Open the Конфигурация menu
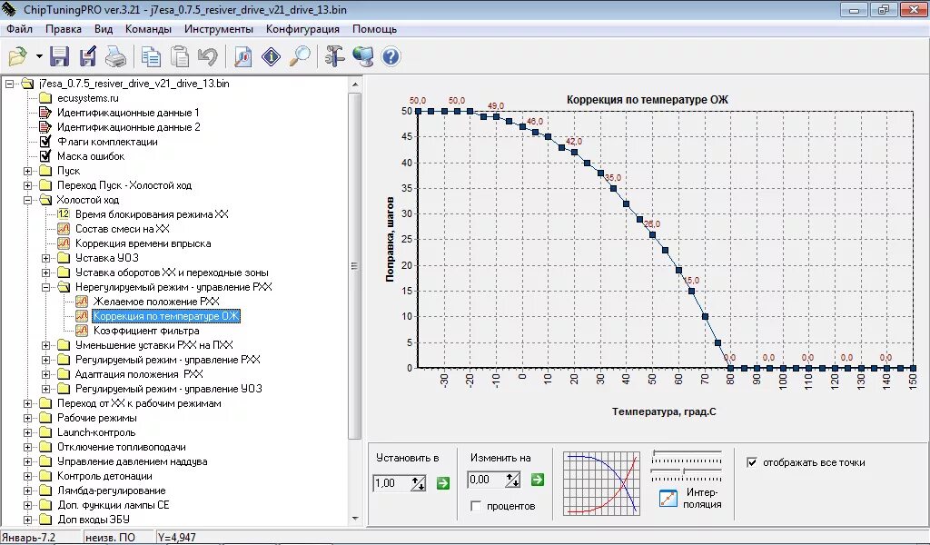This screenshot has width=930, height=545. click(x=302, y=29)
